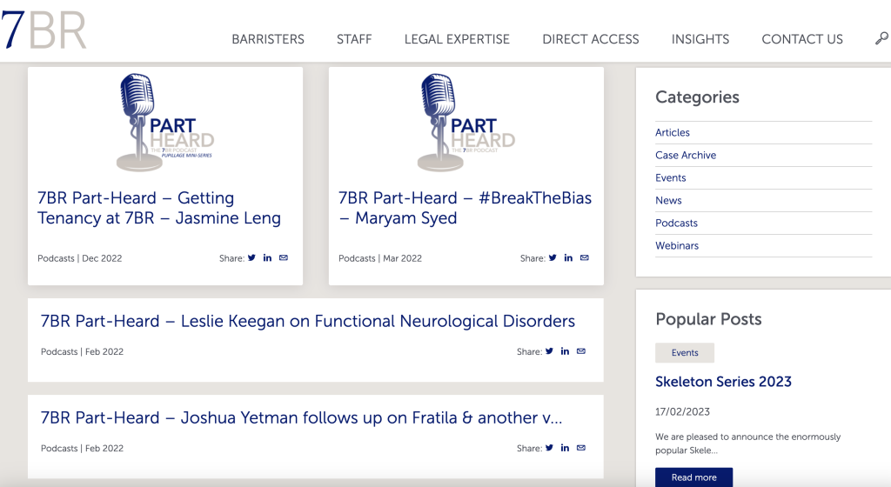
Task: Open the search magnifier icon
Action: pos(881,39)
